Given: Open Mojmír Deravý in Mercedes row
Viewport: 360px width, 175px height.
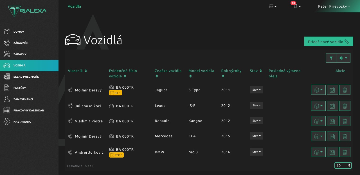Looking at the screenshot, I should click(x=88, y=136).
